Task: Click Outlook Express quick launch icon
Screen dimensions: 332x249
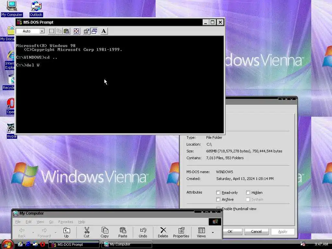Action: click(x=35, y=244)
